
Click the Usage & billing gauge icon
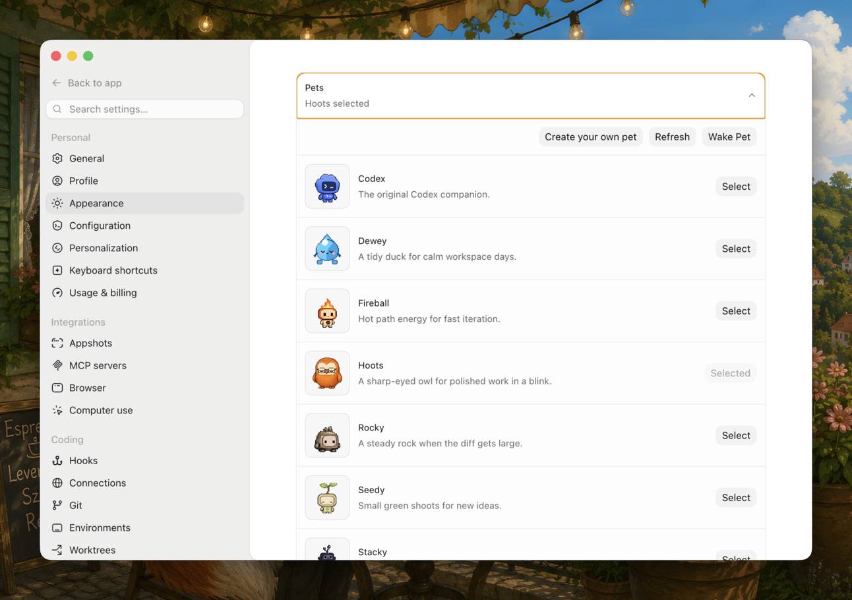(x=57, y=293)
